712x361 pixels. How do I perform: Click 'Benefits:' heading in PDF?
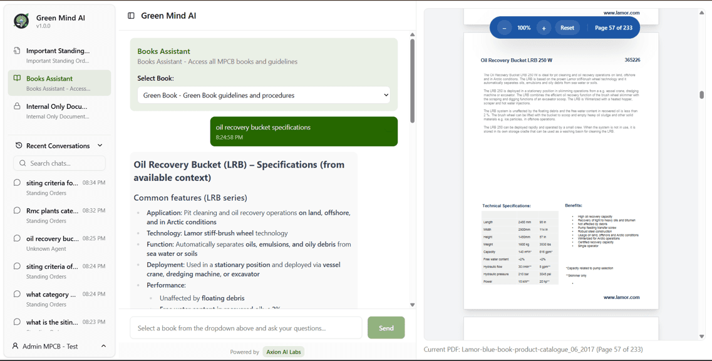tap(574, 205)
